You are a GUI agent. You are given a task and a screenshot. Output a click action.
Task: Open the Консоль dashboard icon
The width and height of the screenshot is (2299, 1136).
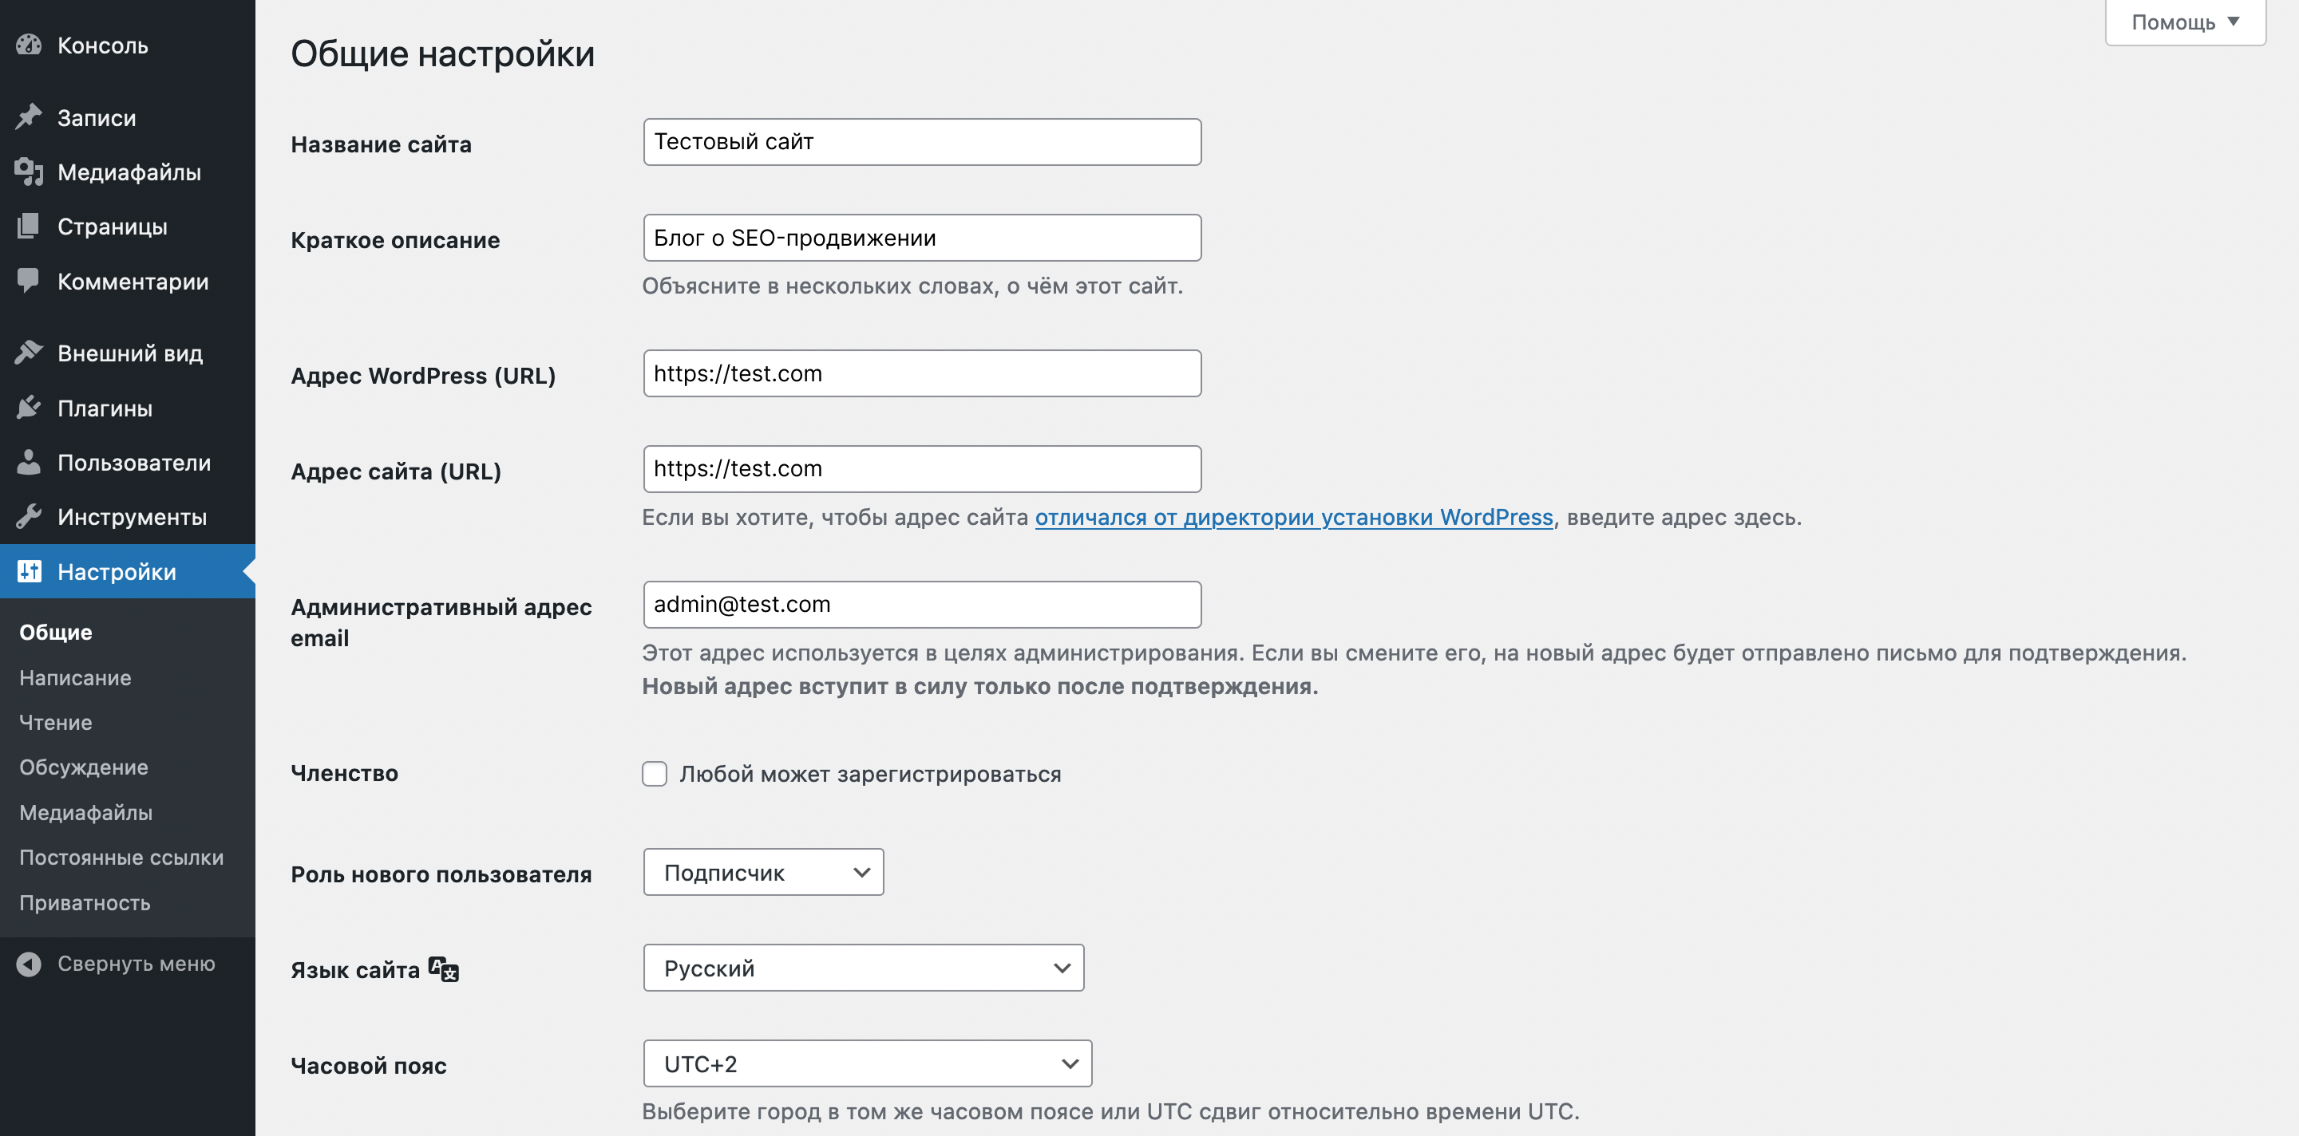click(x=30, y=45)
